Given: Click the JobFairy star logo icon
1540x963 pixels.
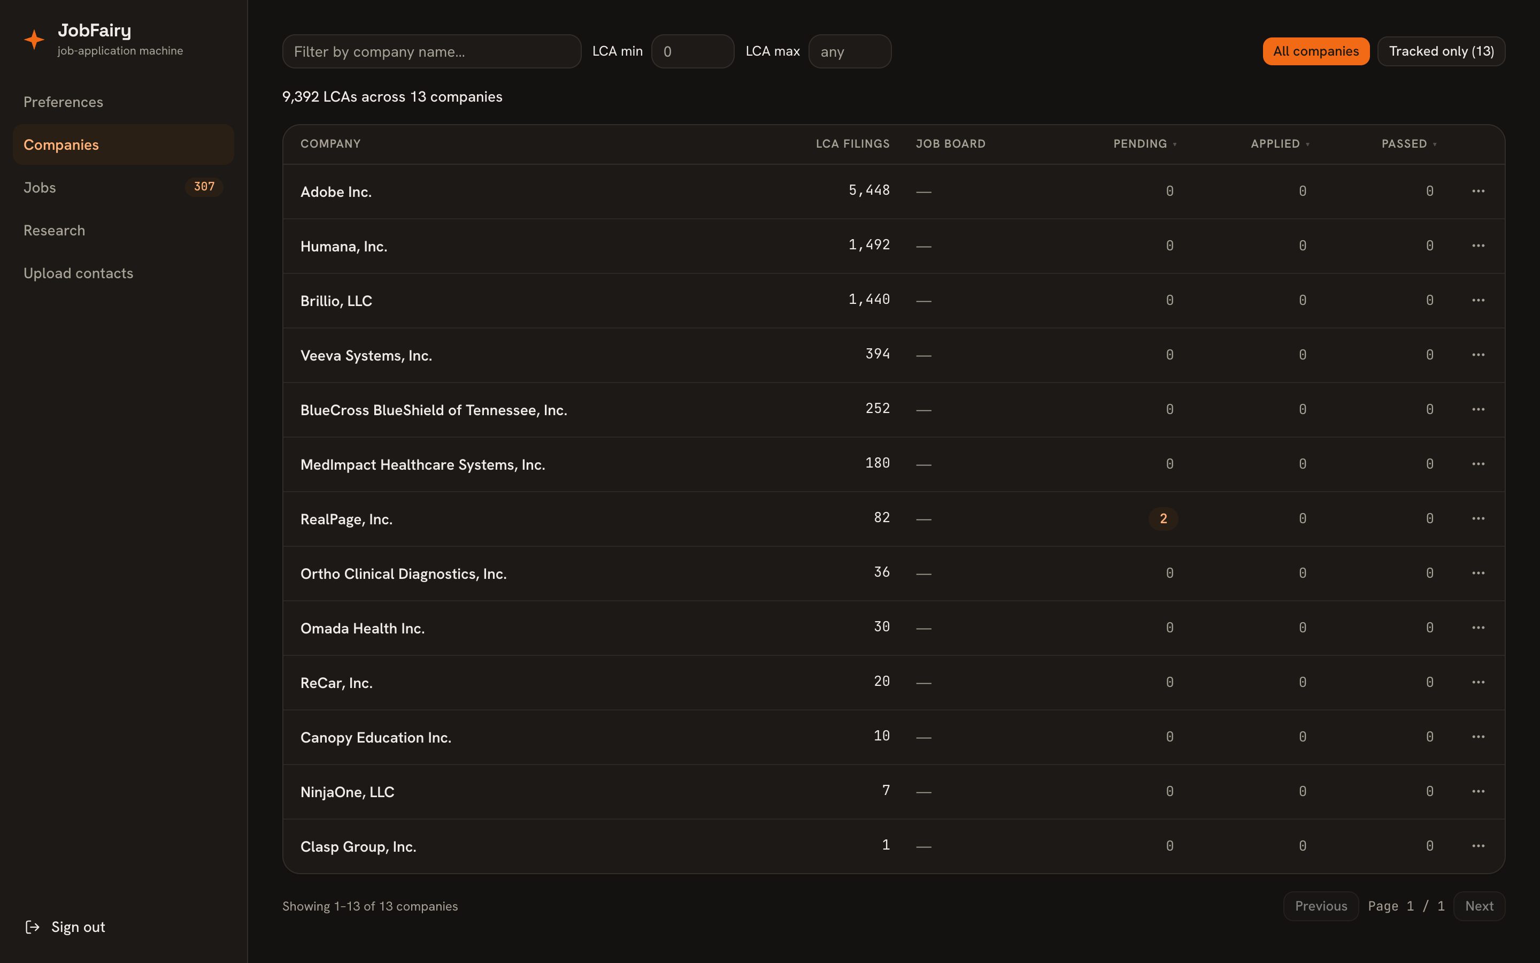Looking at the screenshot, I should click(x=34, y=40).
